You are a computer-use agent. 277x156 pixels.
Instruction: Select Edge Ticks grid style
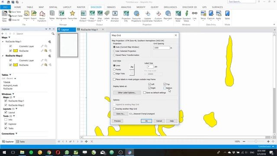114,74
